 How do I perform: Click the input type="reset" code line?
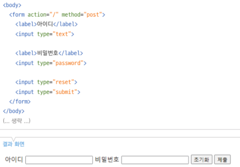pyautogui.click(x=46, y=82)
